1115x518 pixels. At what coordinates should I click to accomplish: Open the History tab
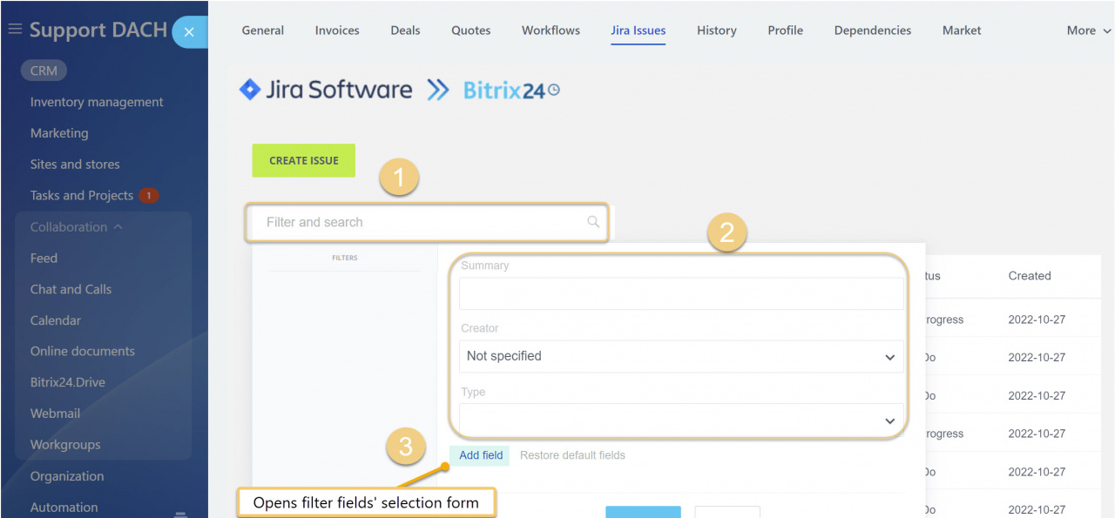coord(717,30)
